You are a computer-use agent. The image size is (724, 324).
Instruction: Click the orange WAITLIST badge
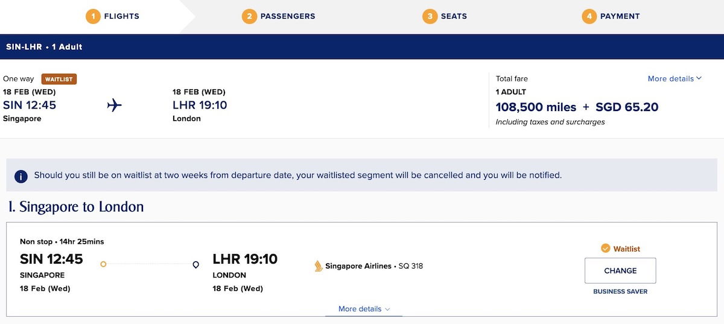59,79
